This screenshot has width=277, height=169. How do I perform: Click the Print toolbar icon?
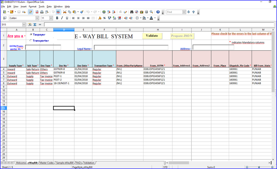(x=42, y=12)
